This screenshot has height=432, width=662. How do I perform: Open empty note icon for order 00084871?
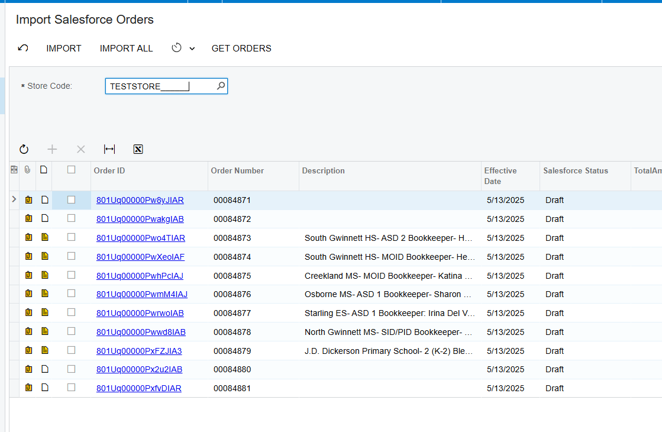pyautogui.click(x=45, y=200)
